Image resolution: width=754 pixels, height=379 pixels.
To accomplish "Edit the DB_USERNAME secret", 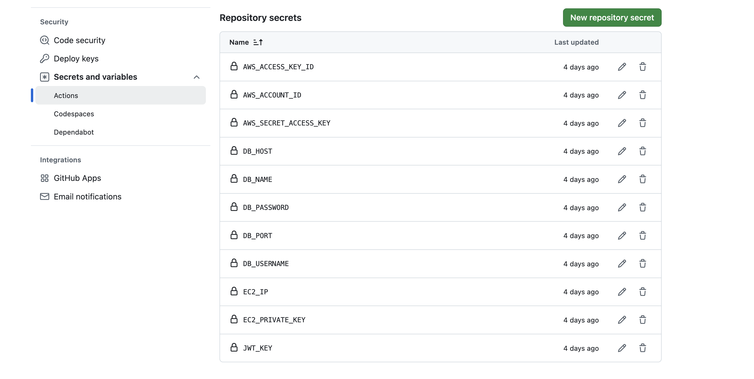I will 622,263.
